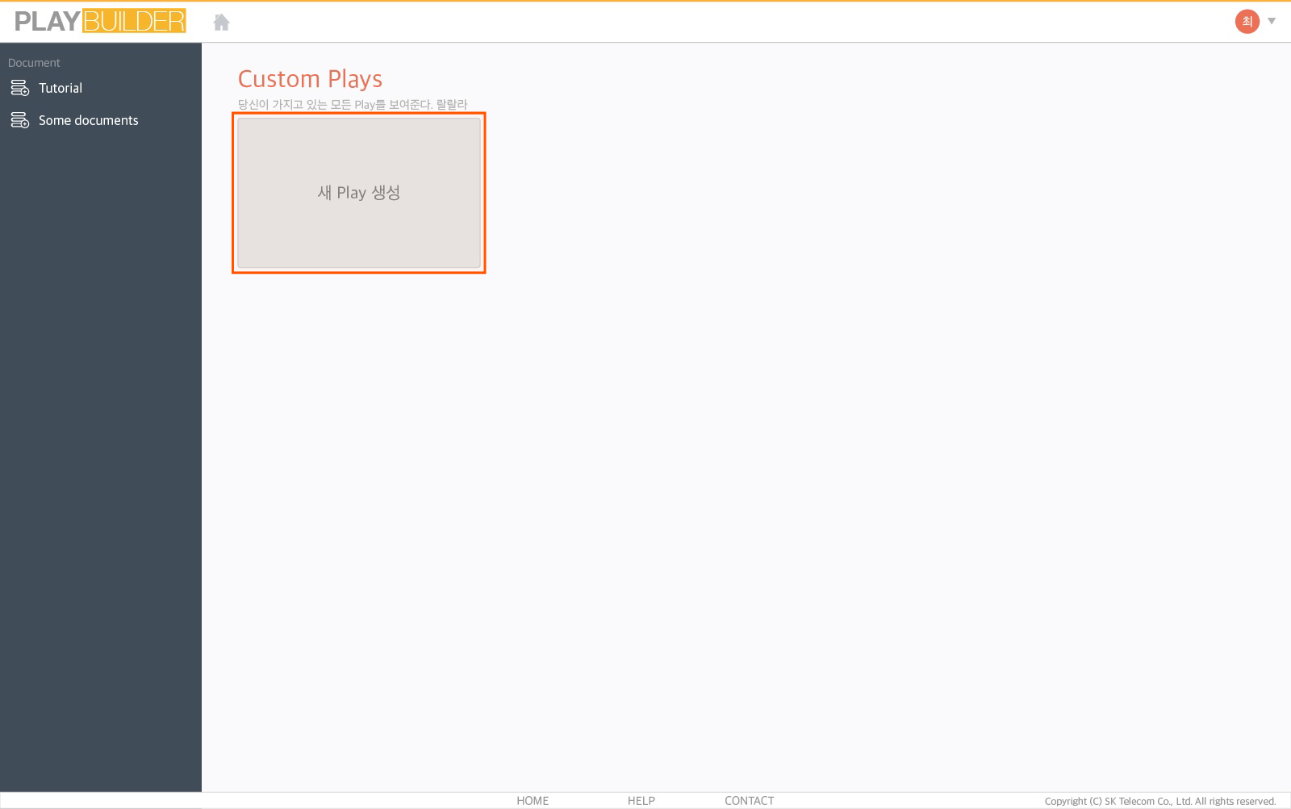Click the orange BUILDER part of the logo
The height and width of the screenshot is (809, 1291).
(134, 21)
